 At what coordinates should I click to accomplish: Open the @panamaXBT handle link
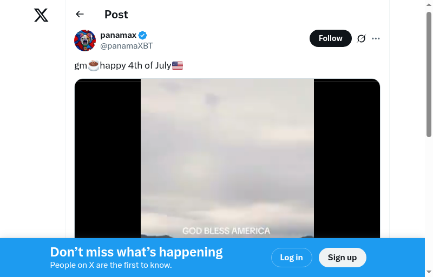(x=127, y=46)
